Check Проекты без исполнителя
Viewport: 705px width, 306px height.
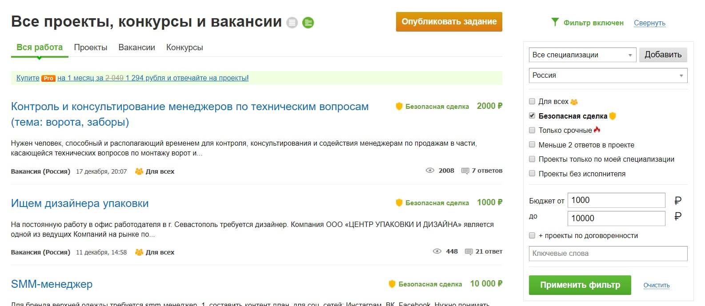point(532,173)
